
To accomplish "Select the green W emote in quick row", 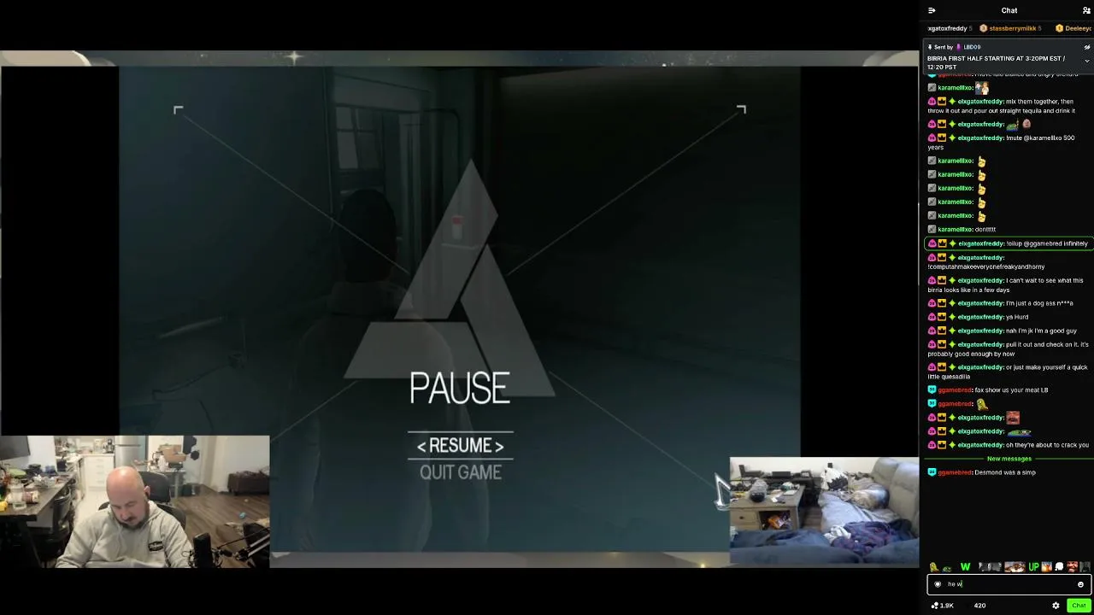I will [965, 567].
